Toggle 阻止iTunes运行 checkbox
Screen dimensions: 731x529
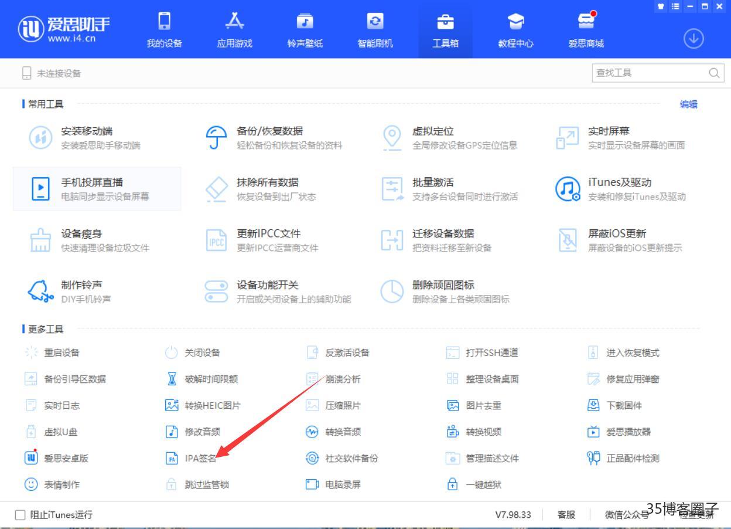[21, 515]
